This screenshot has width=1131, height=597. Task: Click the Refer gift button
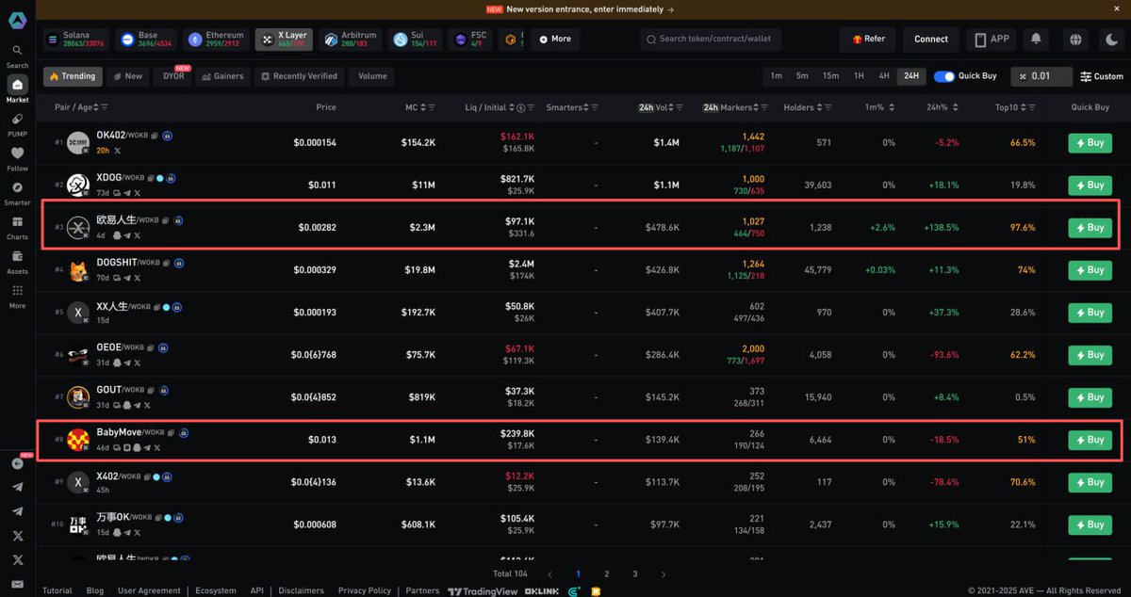868,40
